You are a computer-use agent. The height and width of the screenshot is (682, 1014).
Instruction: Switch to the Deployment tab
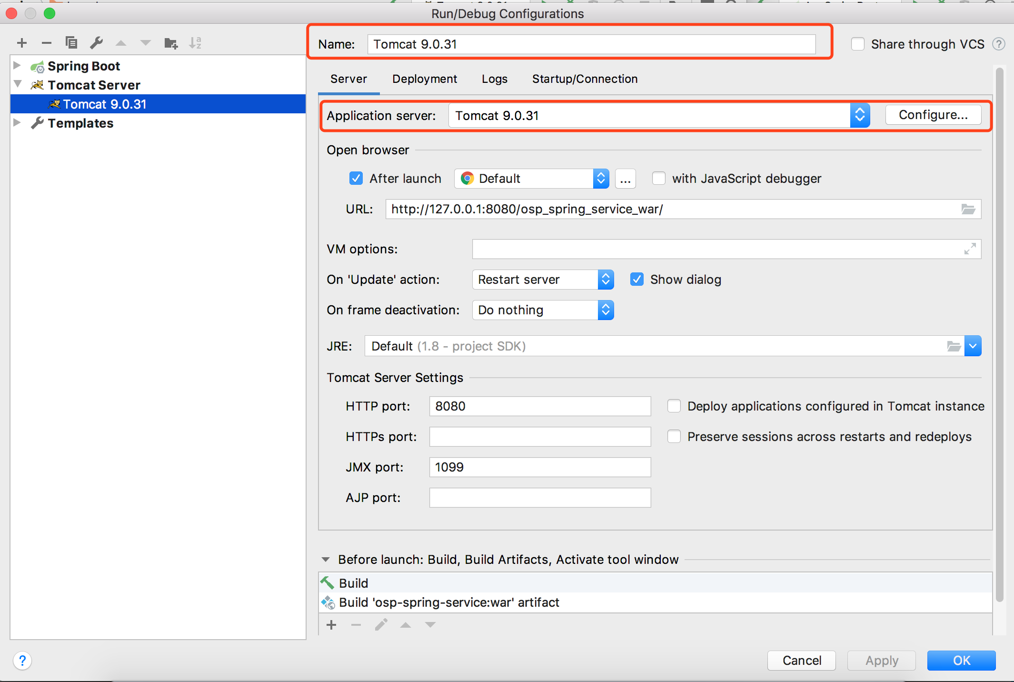pos(424,79)
